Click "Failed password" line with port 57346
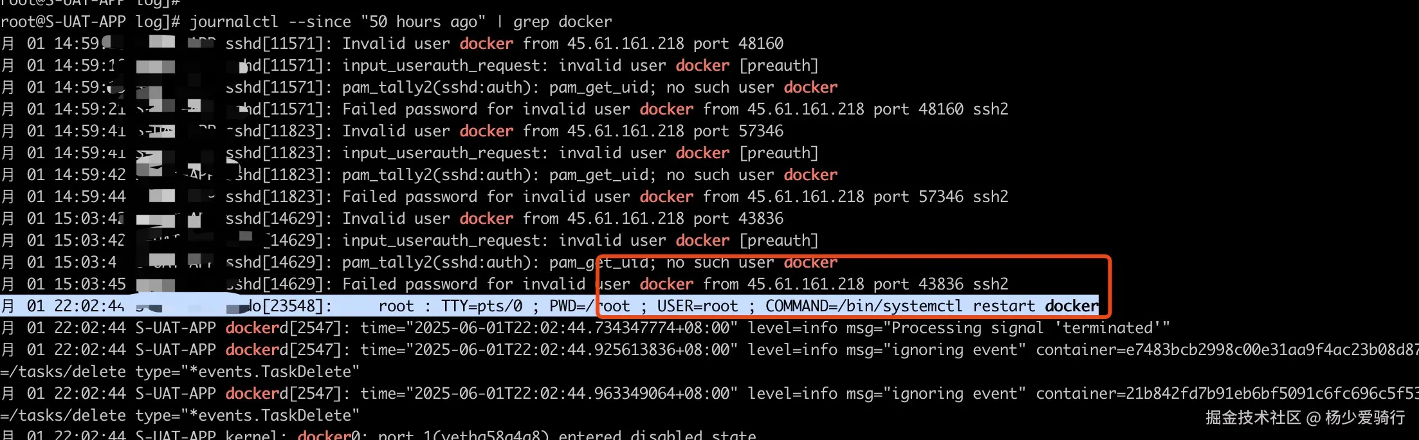Screen dimensions: 1419x440 click(x=674, y=197)
